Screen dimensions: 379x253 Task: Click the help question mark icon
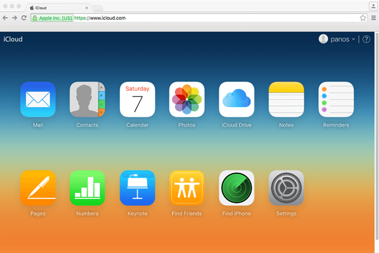(x=366, y=39)
